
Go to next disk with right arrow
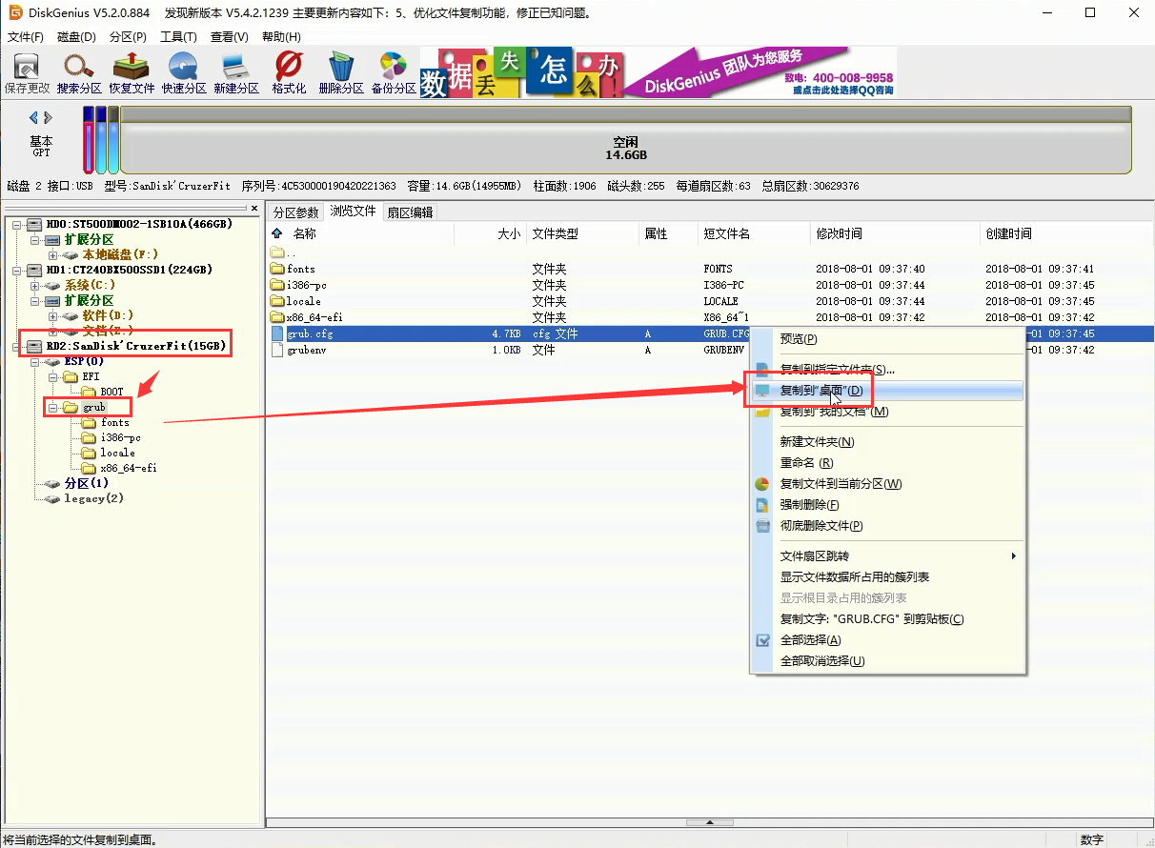(x=49, y=118)
